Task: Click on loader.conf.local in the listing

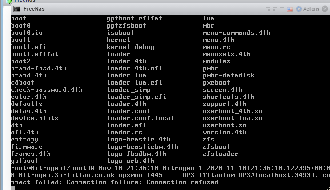Action: (141, 118)
